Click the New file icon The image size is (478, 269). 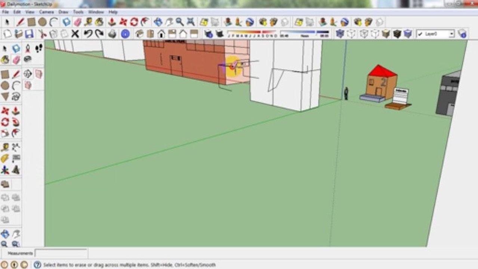point(7,34)
